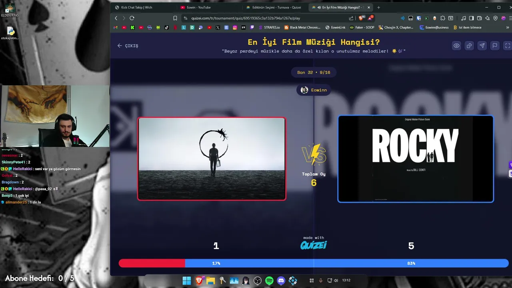Open Windows Start menu
The height and width of the screenshot is (288, 512).
point(187,280)
